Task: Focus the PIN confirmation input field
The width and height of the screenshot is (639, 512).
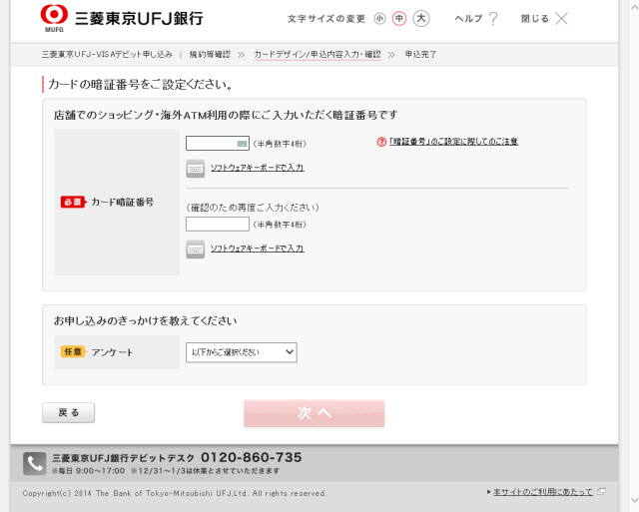Action: (218, 224)
